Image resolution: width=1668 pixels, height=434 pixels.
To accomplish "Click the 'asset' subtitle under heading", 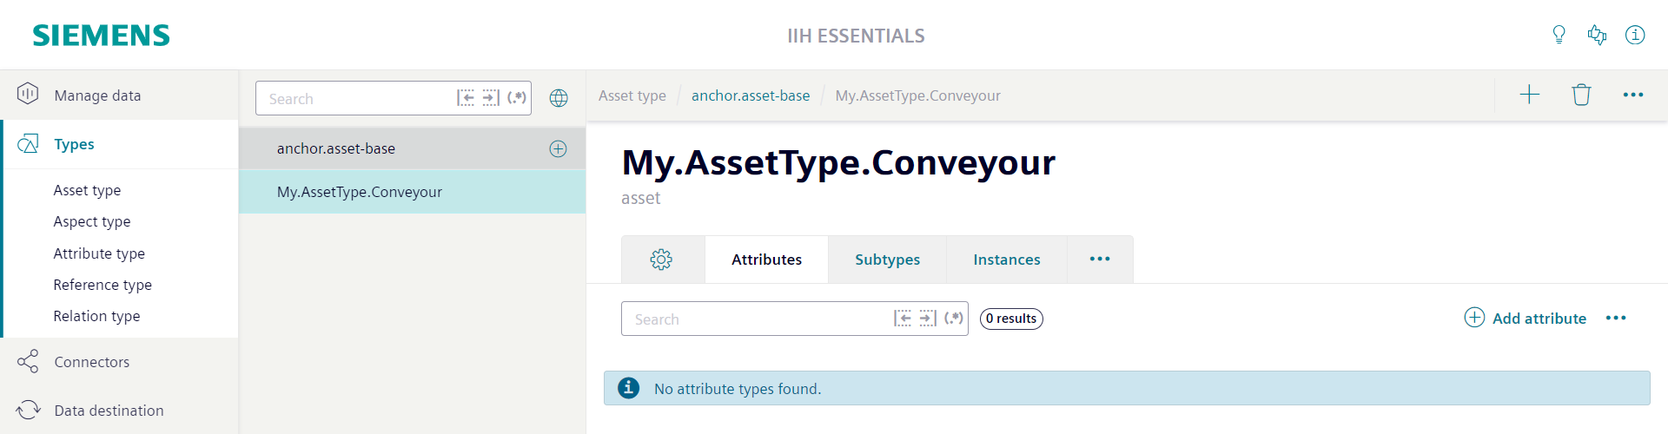I will pyautogui.click(x=640, y=198).
